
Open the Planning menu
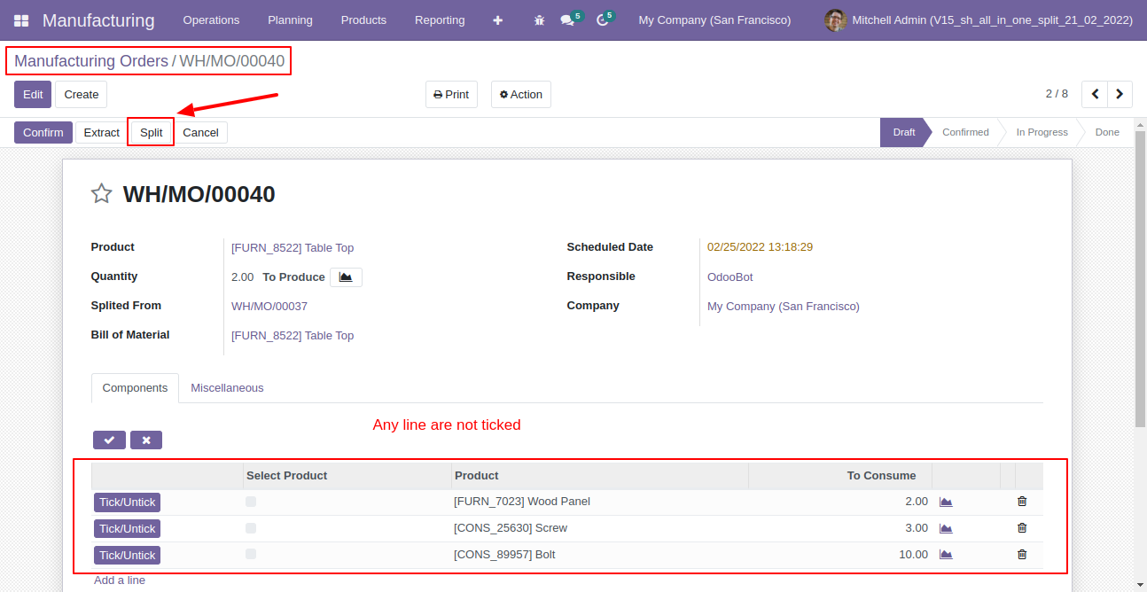[290, 20]
